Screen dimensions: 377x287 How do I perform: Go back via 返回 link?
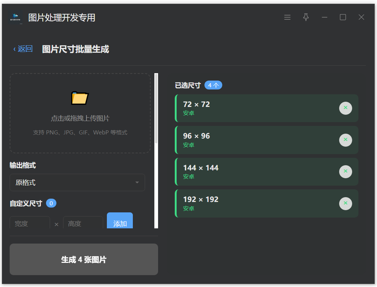tap(23, 49)
